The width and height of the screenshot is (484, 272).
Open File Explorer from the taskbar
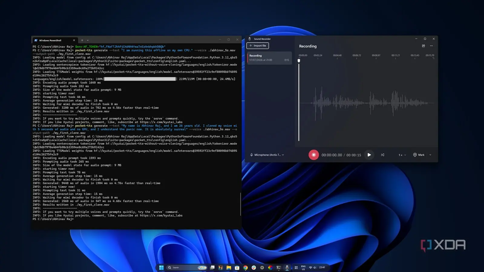(x=229, y=267)
